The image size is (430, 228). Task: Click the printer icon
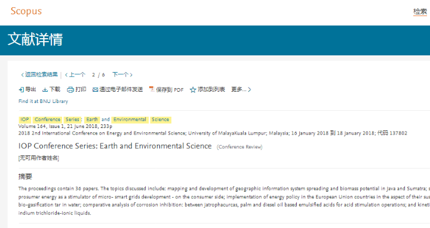tap(70, 90)
